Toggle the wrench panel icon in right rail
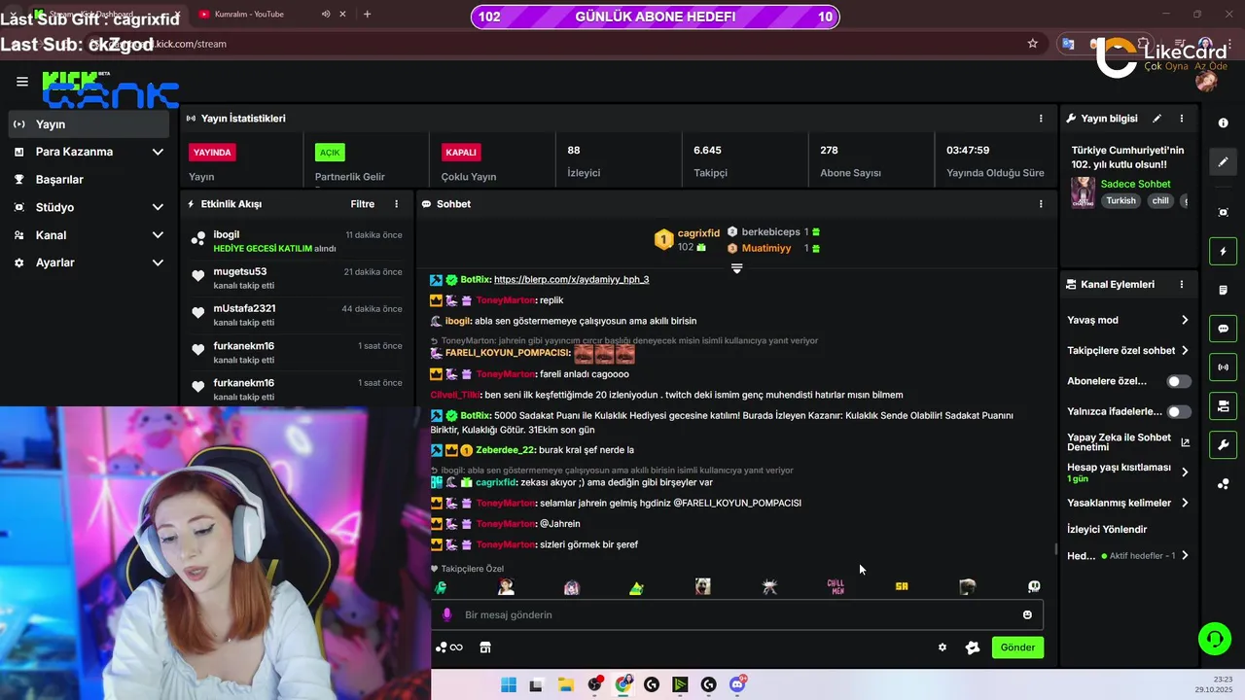 point(1224,444)
